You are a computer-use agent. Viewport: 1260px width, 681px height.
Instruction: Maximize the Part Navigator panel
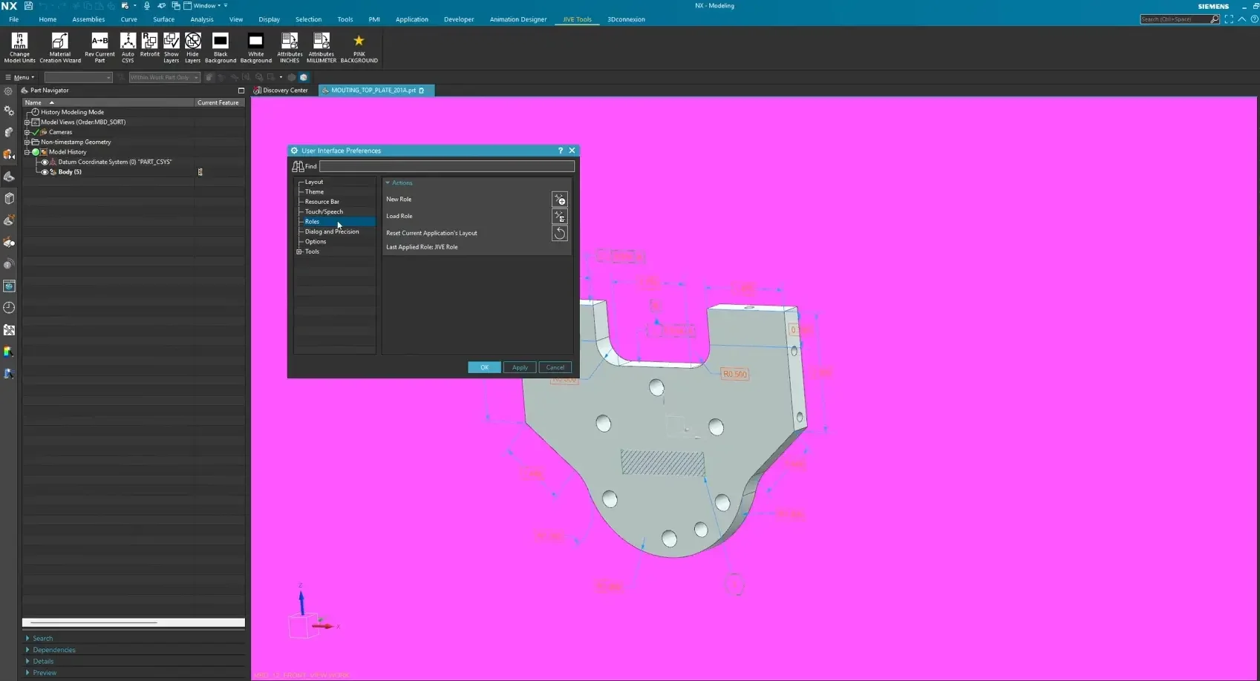241,91
